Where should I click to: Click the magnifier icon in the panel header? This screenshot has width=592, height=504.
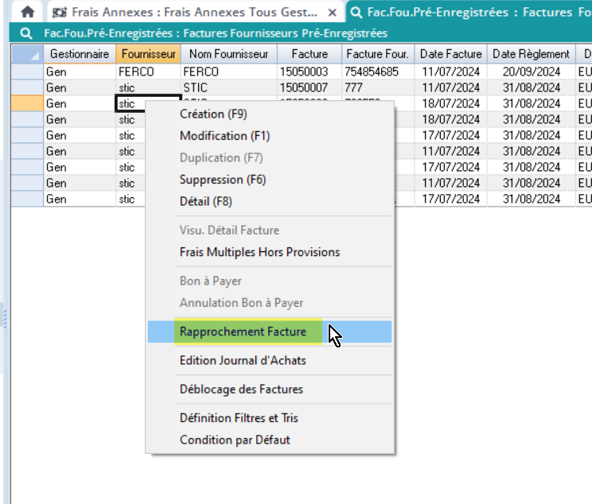click(26, 33)
